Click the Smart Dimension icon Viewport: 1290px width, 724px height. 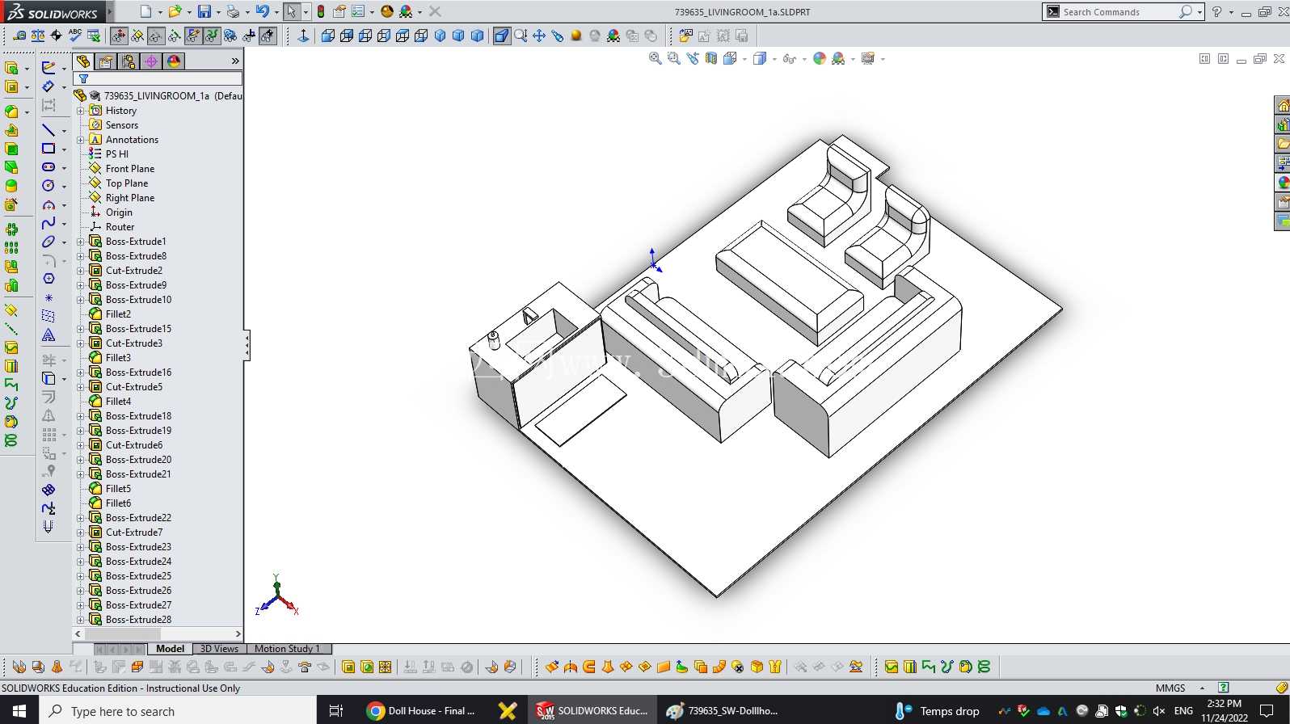(x=48, y=86)
